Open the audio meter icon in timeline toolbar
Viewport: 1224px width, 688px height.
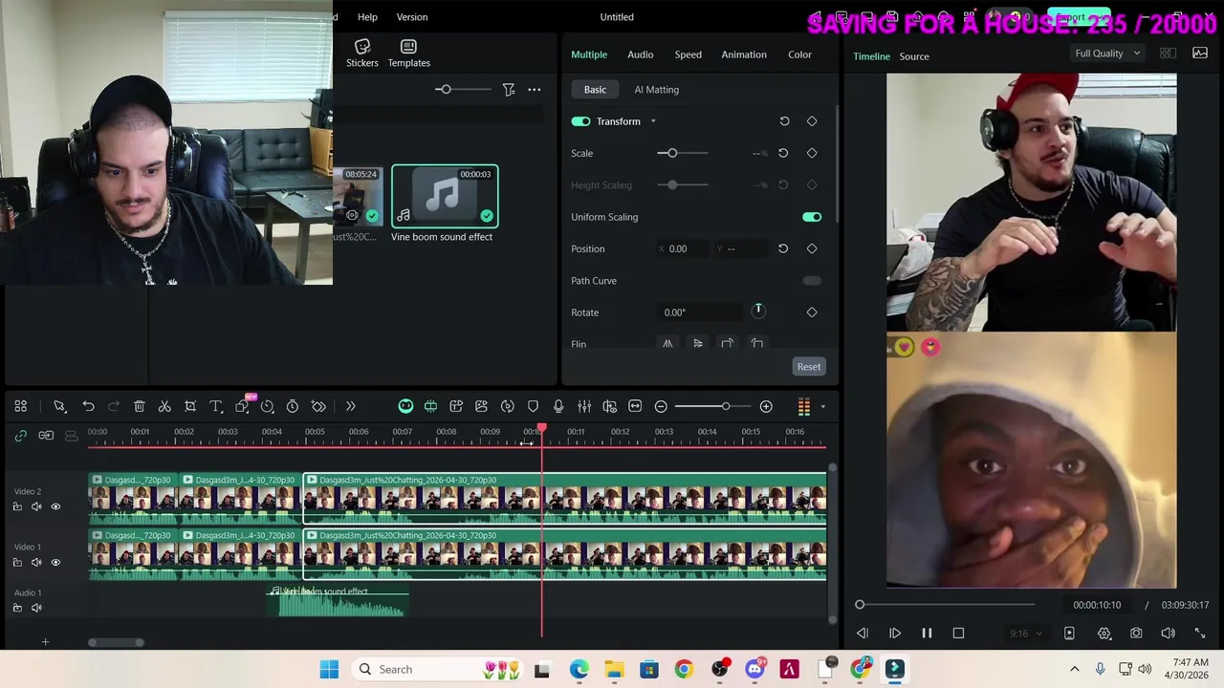point(804,407)
